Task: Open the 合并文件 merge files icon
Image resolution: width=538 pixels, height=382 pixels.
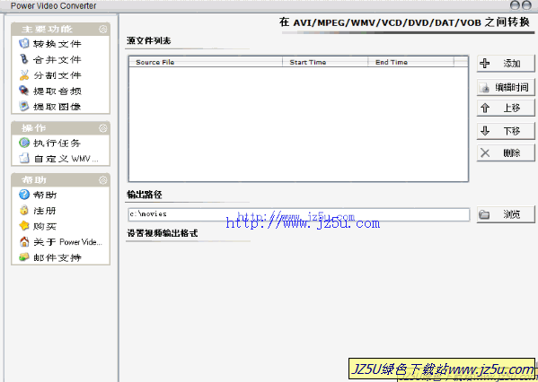Action: pyautogui.click(x=24, y=59)
